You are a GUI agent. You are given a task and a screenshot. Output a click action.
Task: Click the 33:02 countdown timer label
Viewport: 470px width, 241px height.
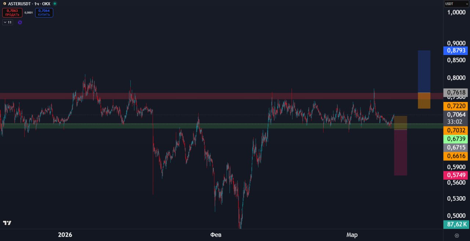click(456, 121)
